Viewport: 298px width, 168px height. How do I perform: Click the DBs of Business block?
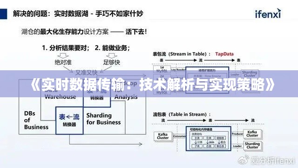click(x=36, y=120)
